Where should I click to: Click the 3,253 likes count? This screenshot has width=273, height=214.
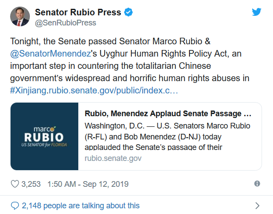pos(31,184)
